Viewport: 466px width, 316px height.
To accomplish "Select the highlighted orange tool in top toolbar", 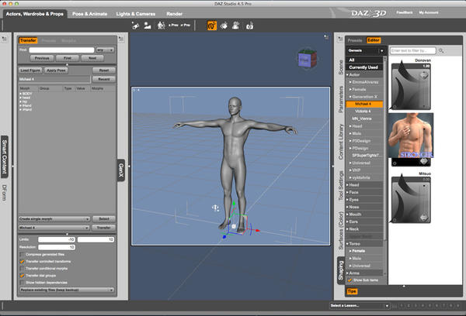I will [x=211, y=26].
